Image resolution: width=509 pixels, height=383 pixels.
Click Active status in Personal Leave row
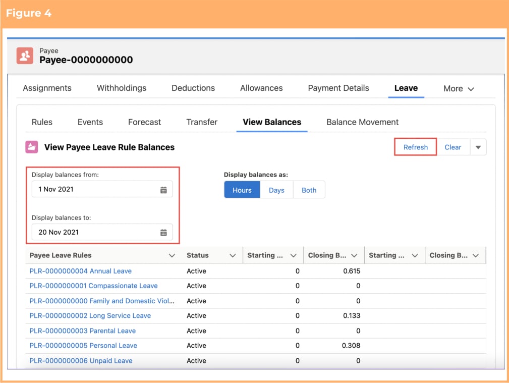(196, 346)
